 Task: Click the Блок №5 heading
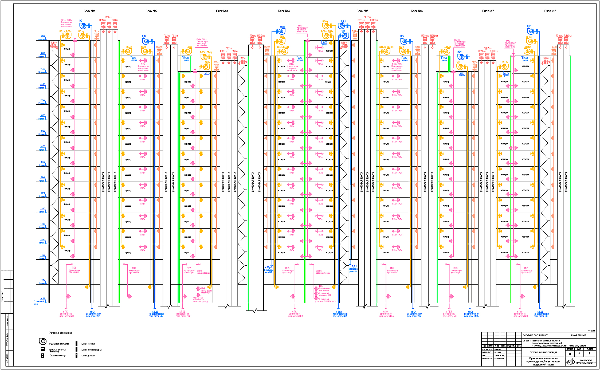[362, 11]
